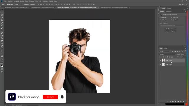
Task: Open the File menu
Action: (x=5, y=1)
